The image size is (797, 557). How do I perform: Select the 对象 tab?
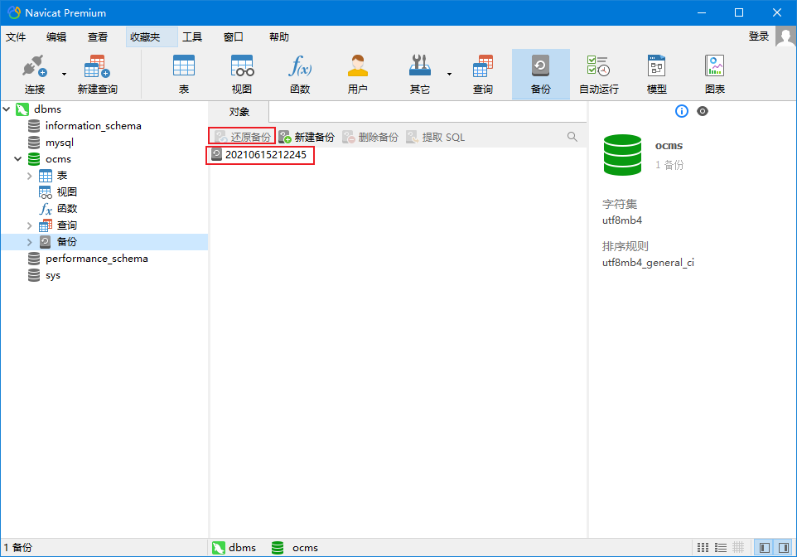pos(239,112)
